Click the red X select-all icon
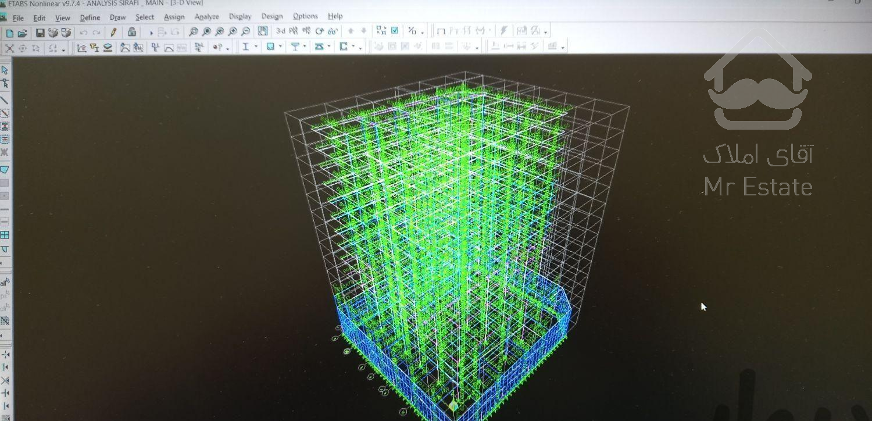The image size is (872, 421). click(9, 48)
